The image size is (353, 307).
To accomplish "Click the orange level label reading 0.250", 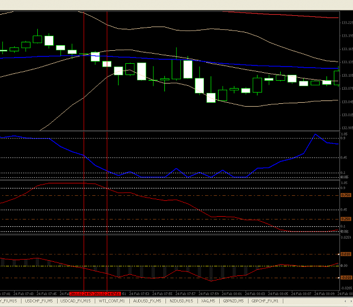I will tap(346, 219).
